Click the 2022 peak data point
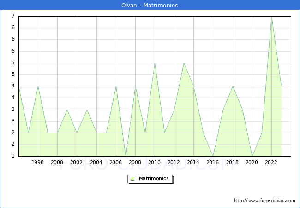The height and width of the screenshot is (208, 300). point(271,17)
